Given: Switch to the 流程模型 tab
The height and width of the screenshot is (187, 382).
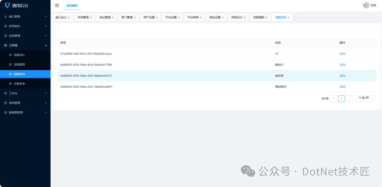Looking at the screenshot, I should click(259, 17).
